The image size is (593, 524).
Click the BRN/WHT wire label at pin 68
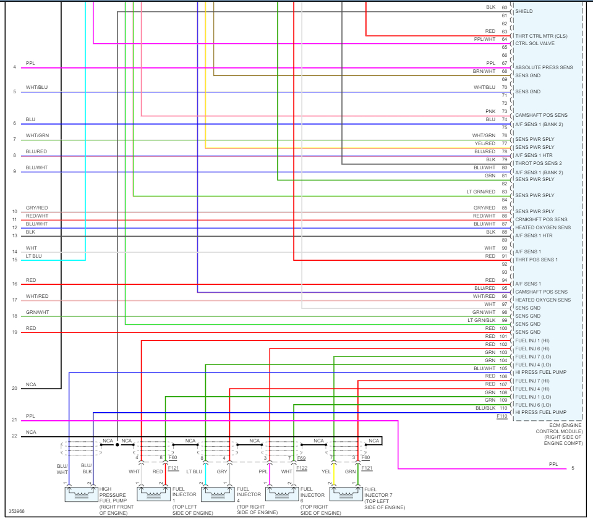pyautogui.click(x=484, y=71)
